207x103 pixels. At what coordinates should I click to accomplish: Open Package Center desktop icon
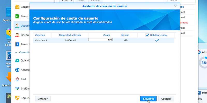click(x=9, y=34)
